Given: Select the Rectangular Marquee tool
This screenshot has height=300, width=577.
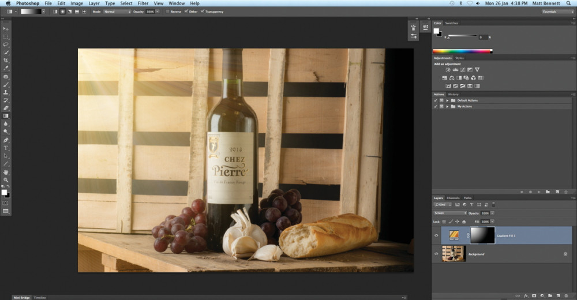Looking at the screenshot, I should (6, 37).
